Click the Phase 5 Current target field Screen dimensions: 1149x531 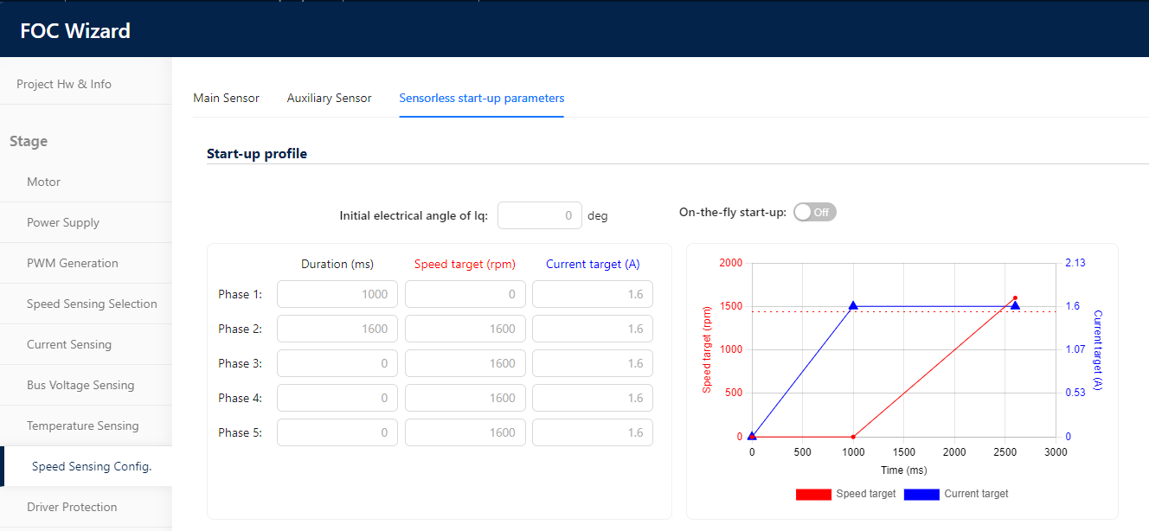592,432
